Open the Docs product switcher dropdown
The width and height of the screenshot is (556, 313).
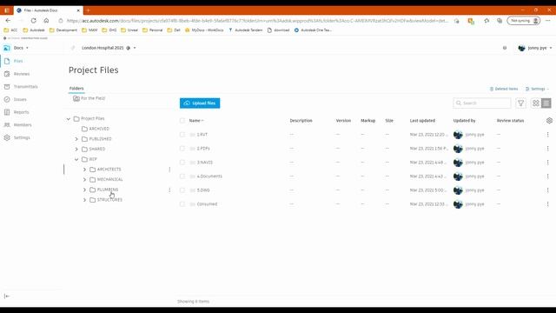pos(16,48)
